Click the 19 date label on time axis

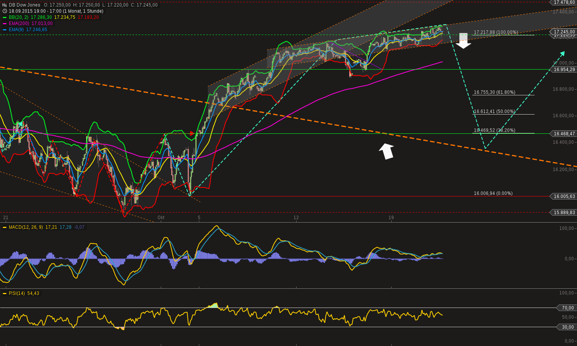391,218
